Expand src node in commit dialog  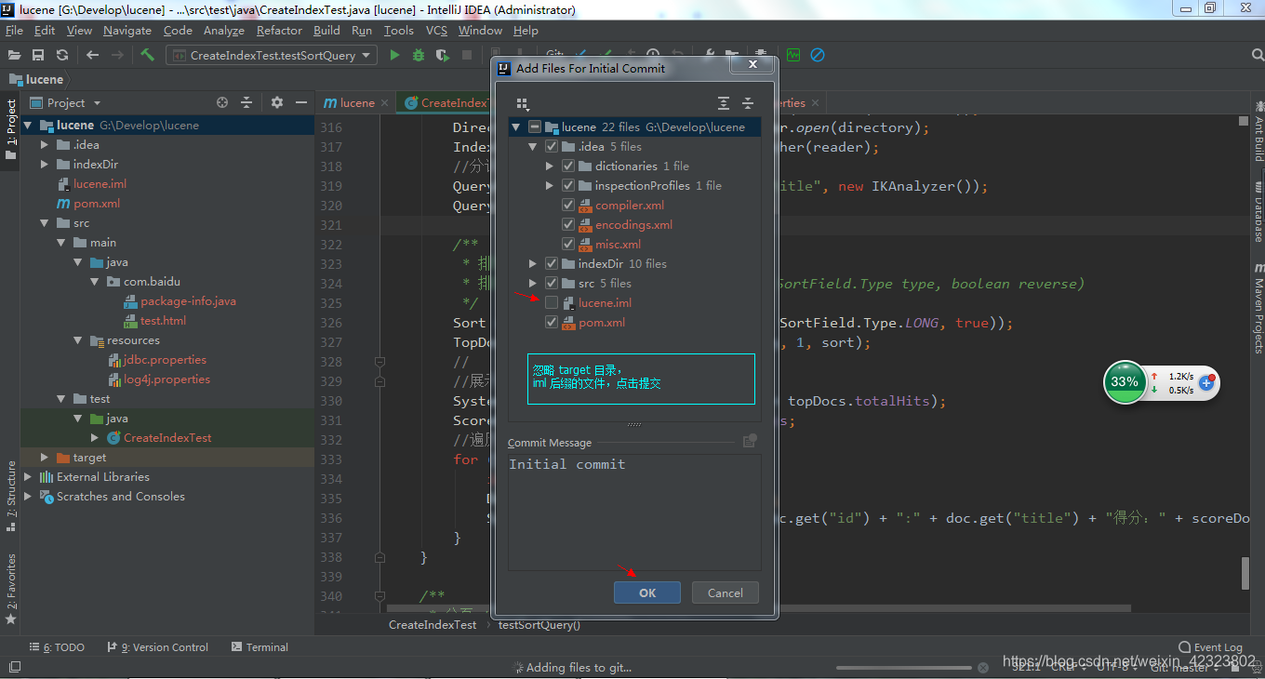[x=533, y=283]
